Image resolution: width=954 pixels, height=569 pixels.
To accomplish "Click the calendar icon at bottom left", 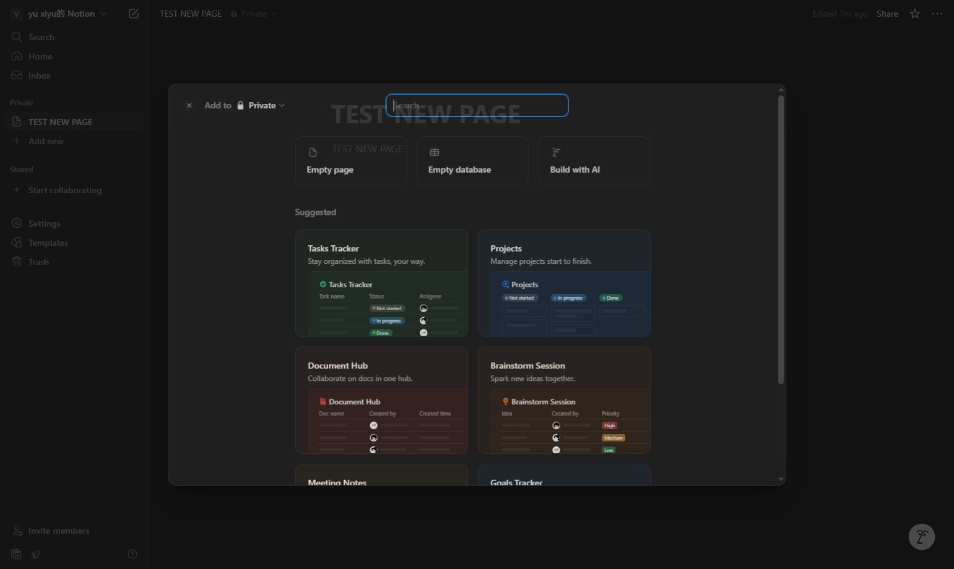I will click(x=17, y=554).
